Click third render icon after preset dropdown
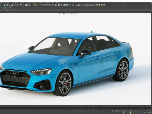 click(102, 5)
